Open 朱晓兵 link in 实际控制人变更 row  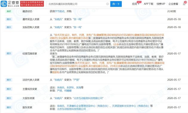pyautogui.click(x=58, y=27)
